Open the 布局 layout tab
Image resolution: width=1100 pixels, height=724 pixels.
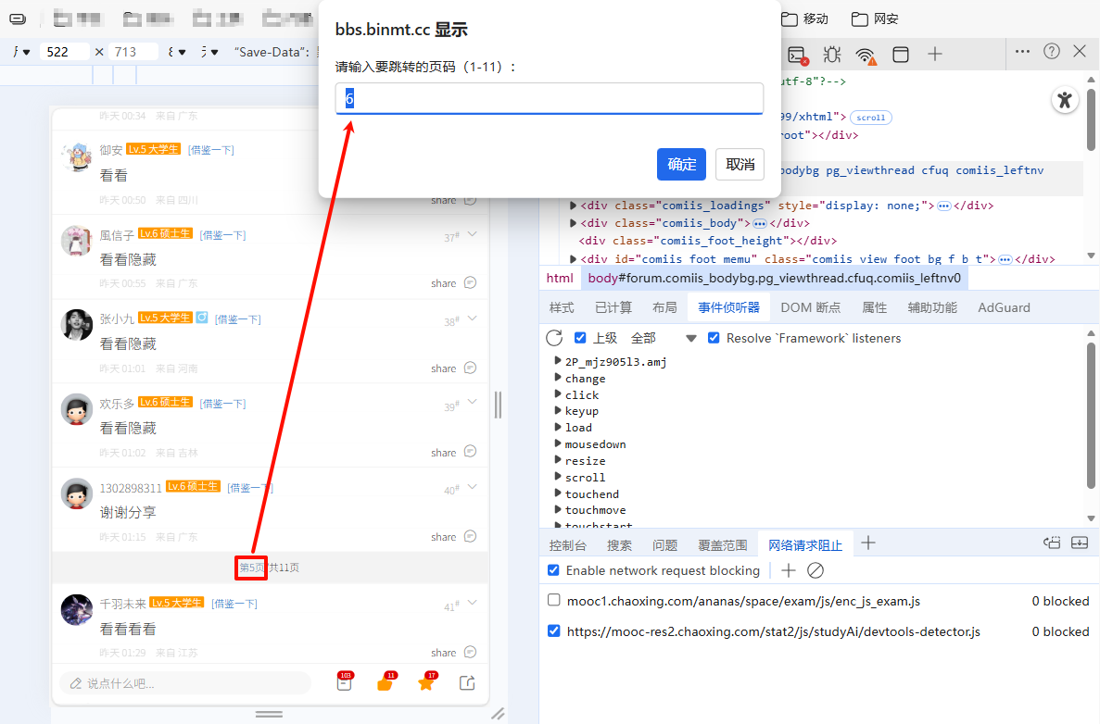(x=664, y=307)
